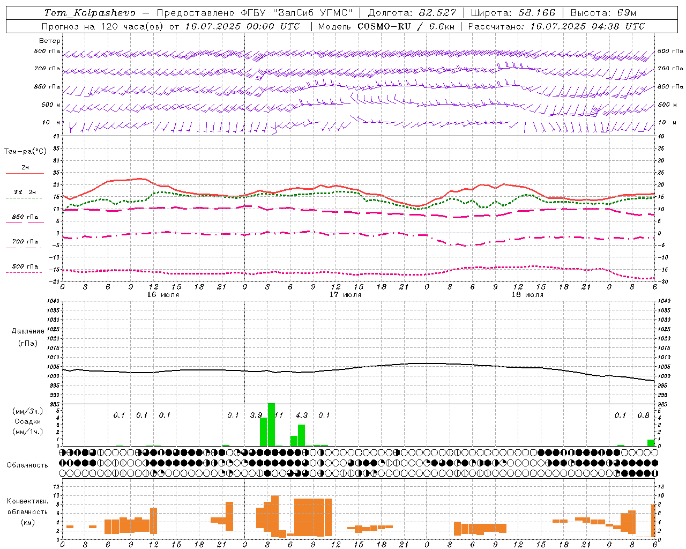Screen dimensions: 686x549
Task: Click the Ветер panel label
Action: tap(50, 41)
